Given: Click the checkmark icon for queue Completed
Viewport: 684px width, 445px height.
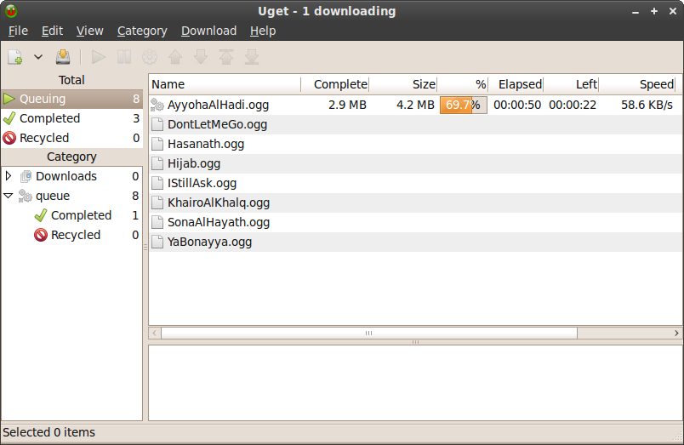Looking at the screenshot, I should [x=41, y=215].
